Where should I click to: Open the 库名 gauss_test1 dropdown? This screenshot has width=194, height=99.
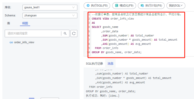[50, 8]
